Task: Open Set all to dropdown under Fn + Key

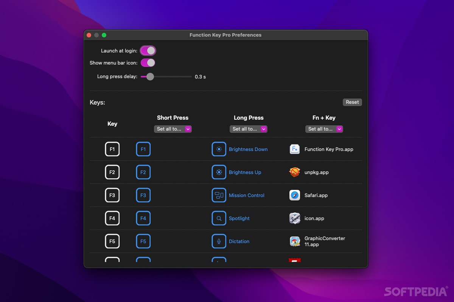Action: (x=324, y=129)
